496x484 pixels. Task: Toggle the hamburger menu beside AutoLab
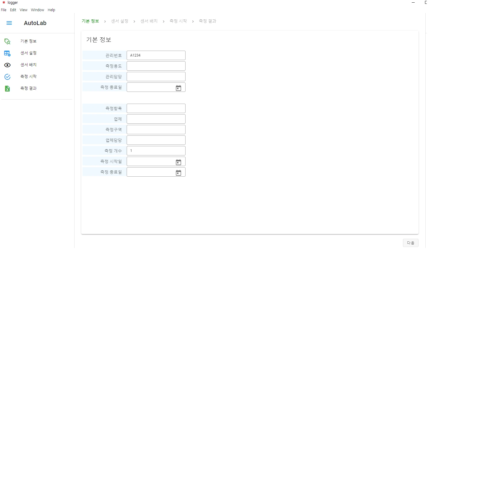[x=9, y=23]
